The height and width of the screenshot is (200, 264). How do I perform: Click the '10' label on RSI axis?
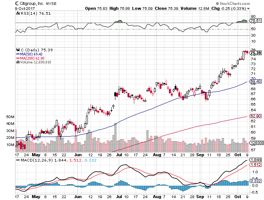253,42
